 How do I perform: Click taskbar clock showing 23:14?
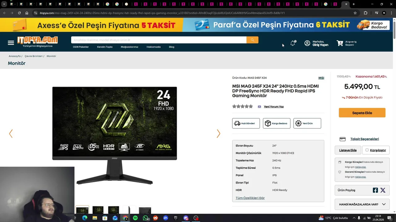[x=378, y=218]
